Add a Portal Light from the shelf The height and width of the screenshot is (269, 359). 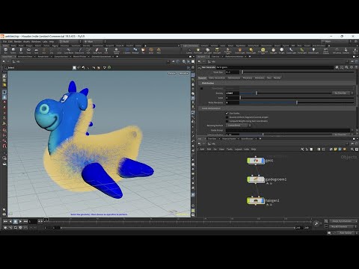[x=301, y=51]
